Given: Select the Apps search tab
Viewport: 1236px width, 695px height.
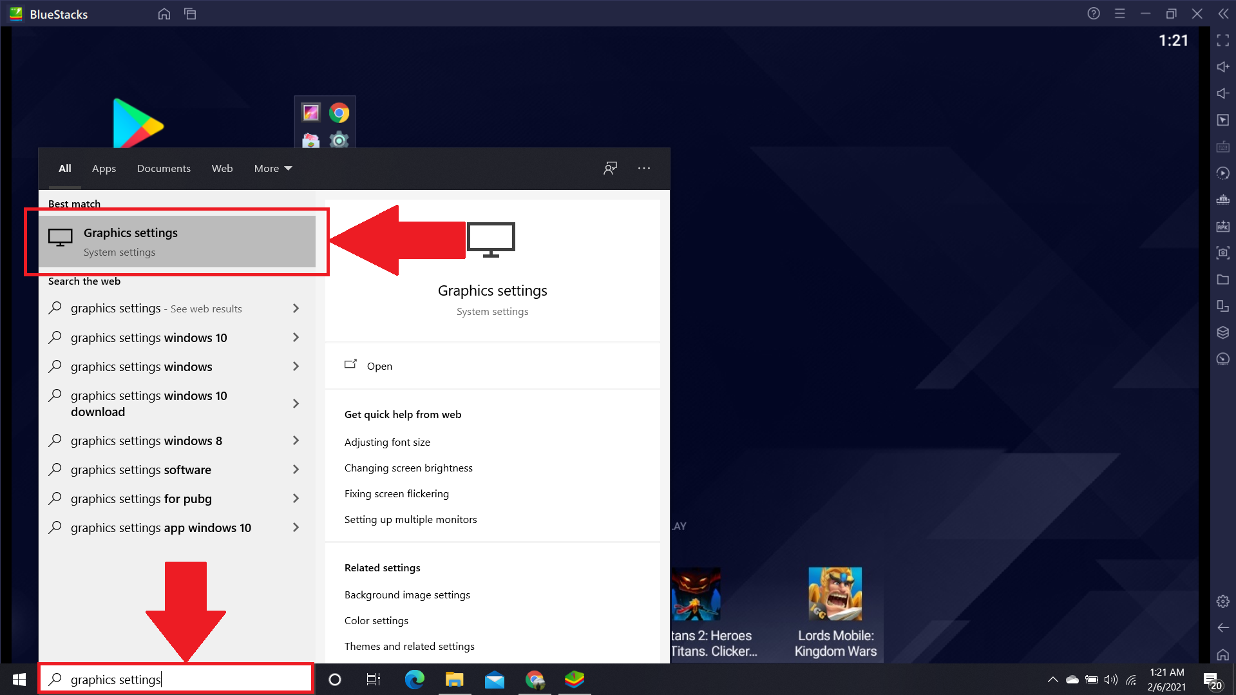Looking at the screenshot, I should tap(104, 168).
